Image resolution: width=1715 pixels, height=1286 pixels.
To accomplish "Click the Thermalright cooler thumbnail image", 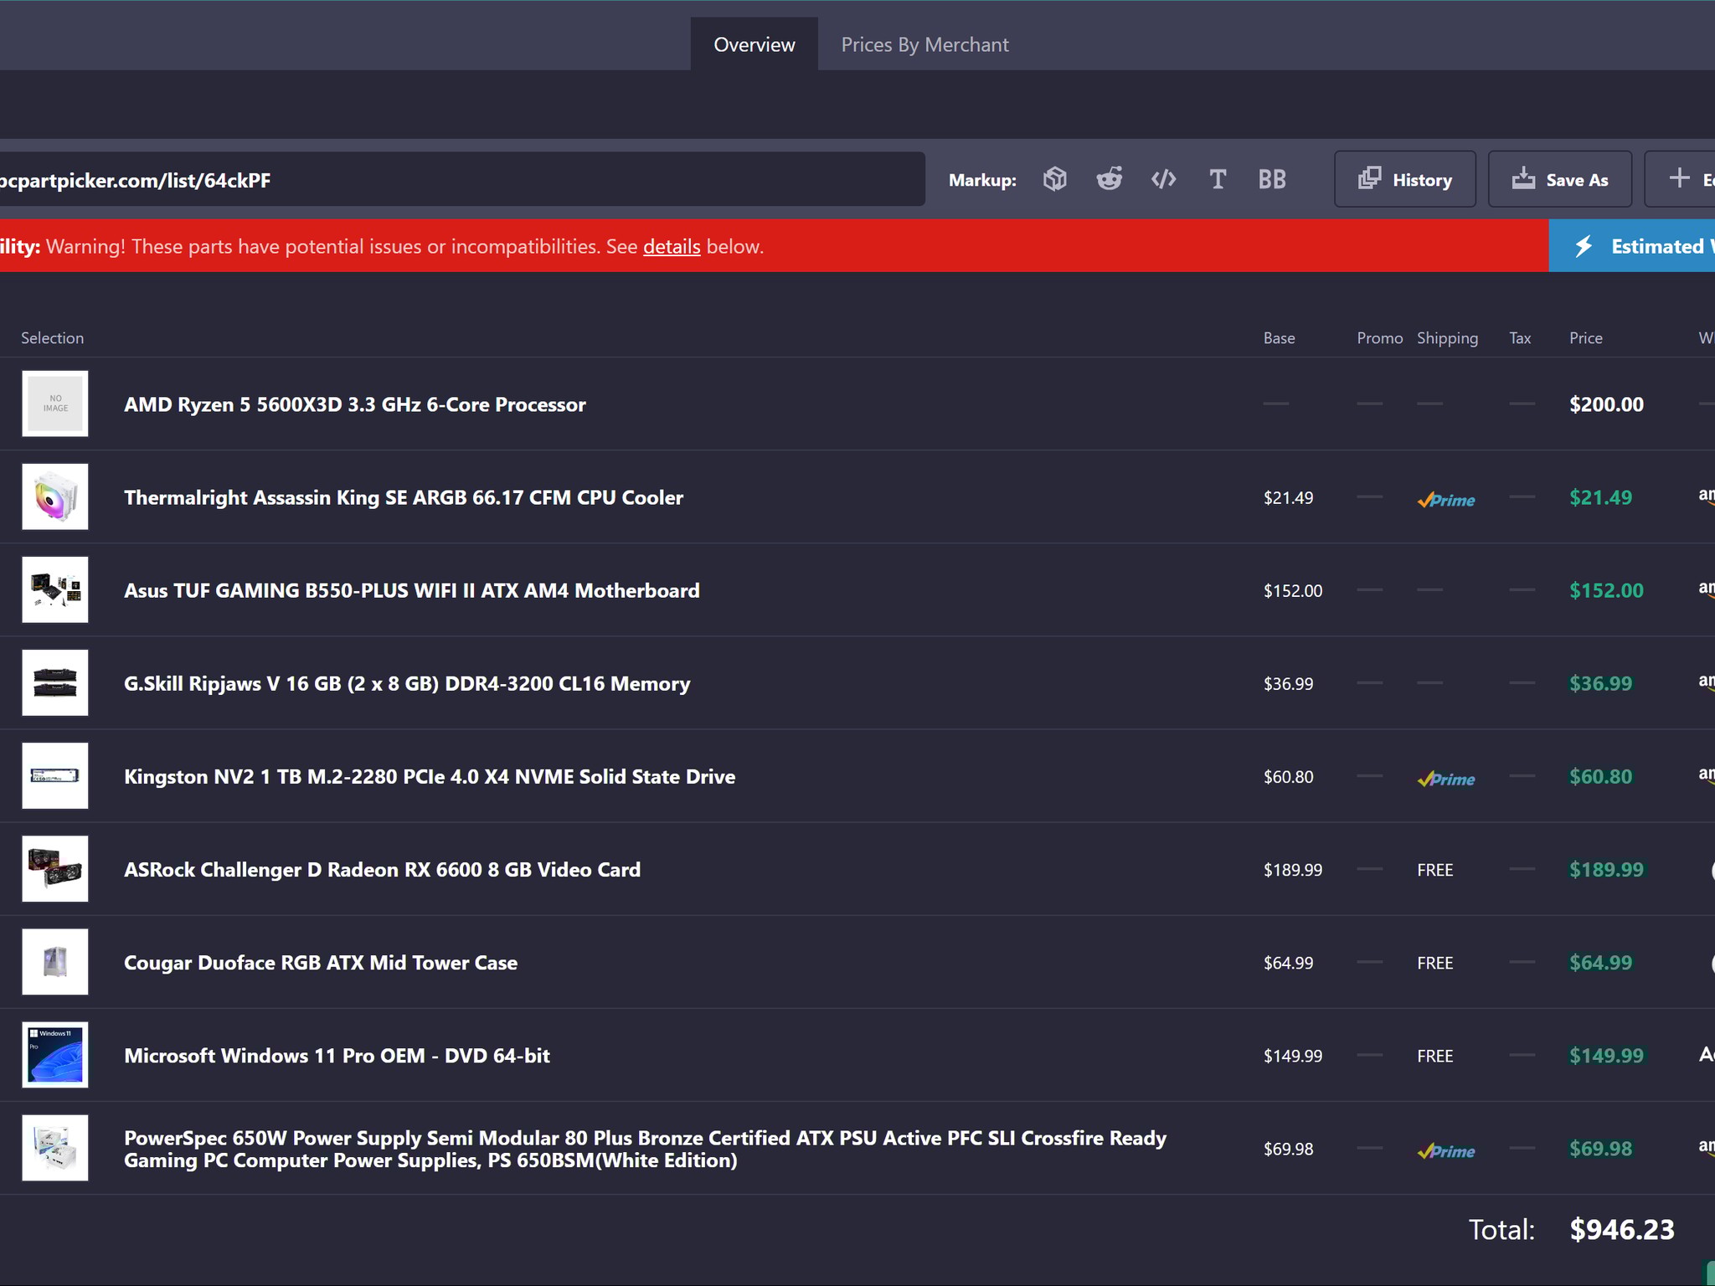I will [x=55, y=497].
